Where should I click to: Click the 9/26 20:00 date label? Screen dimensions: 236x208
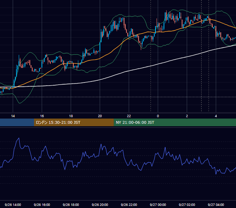pos(100,205)
